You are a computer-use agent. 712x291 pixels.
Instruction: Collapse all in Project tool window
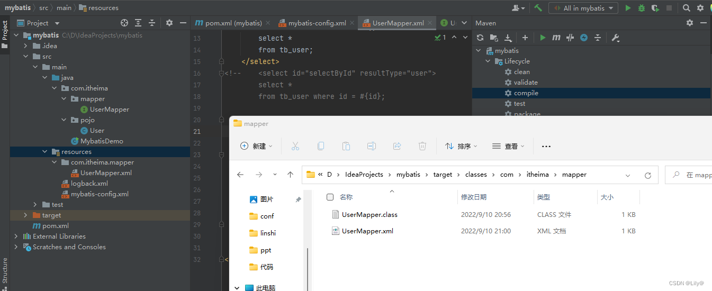click(152, 23)
